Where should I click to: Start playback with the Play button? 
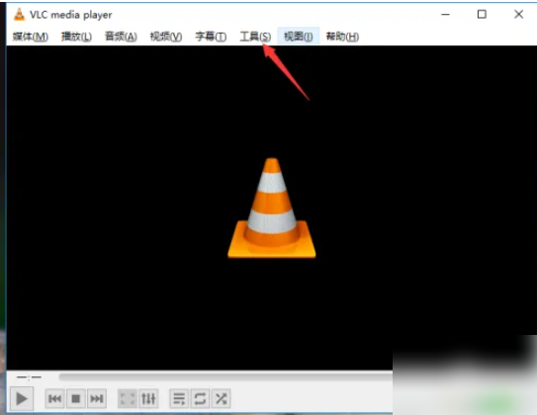click(22, 398)
